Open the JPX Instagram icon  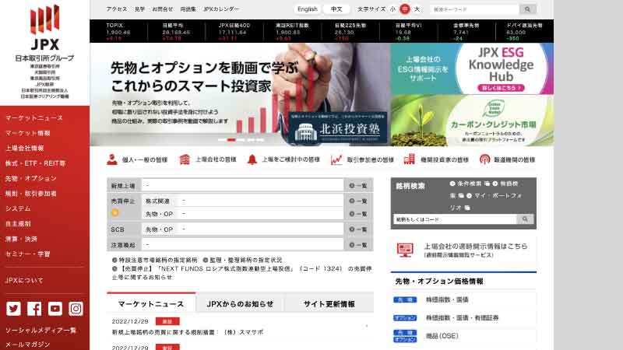(76, 308)
